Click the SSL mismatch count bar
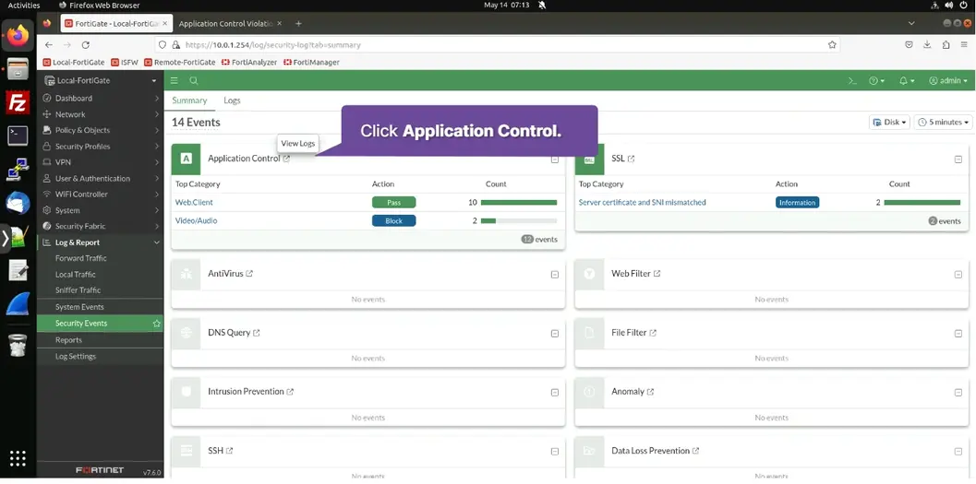Viewport: 976px width, 484px height. point(922,203)
